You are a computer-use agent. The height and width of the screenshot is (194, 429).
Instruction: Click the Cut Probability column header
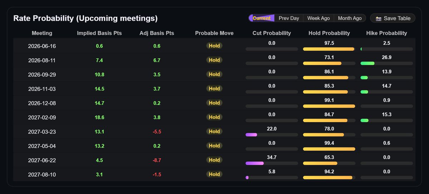[272, 33]
